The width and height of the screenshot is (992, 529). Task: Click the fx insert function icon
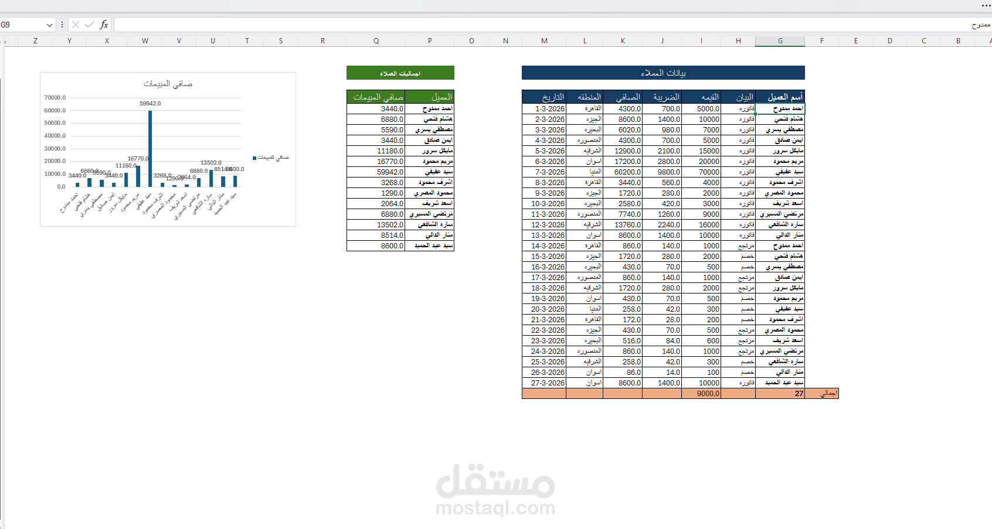click(103, 25)
